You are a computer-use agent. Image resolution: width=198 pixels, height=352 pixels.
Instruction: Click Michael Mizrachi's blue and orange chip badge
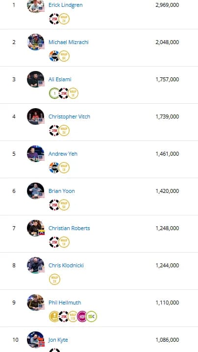coord(54,56)
